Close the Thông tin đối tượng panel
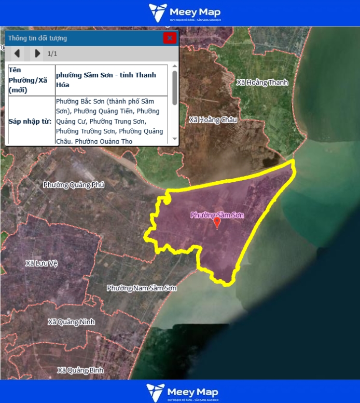The image size is (360, 403). pyautogui.click(x=170, y=38)
